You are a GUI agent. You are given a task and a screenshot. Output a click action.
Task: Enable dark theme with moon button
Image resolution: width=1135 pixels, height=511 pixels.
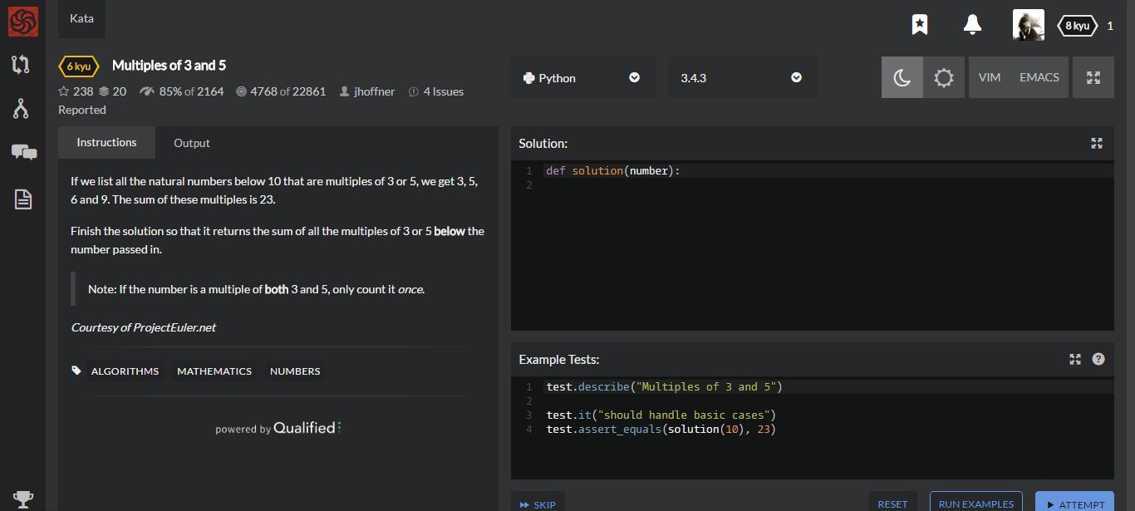[902, 77]
